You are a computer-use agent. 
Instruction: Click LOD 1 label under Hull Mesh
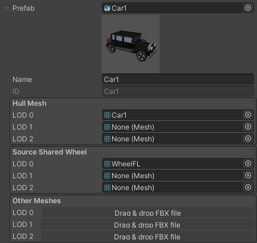23,127
